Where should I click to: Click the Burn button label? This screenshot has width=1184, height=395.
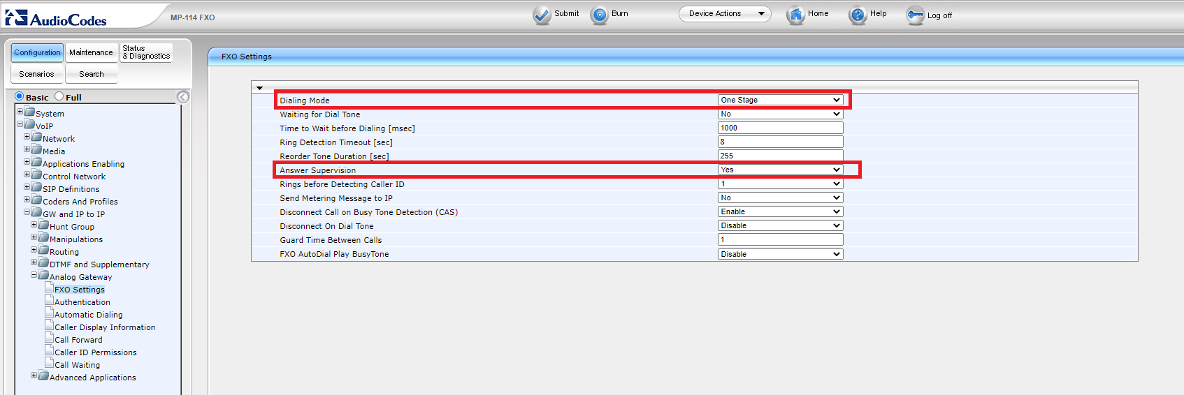[620, 13]
